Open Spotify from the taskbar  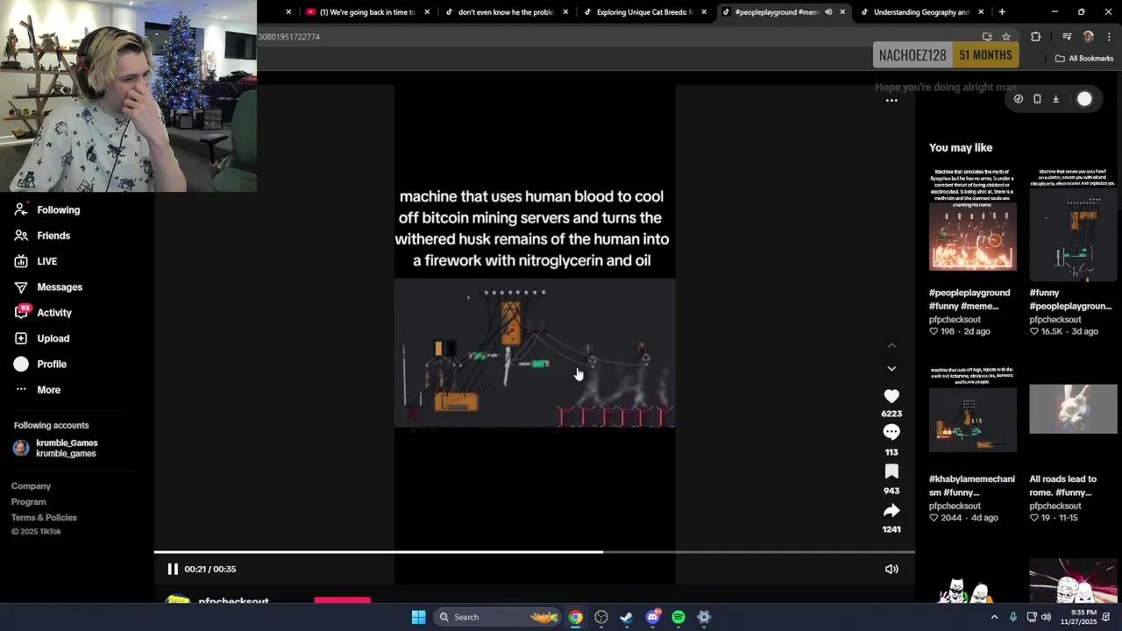coord(678,617)
